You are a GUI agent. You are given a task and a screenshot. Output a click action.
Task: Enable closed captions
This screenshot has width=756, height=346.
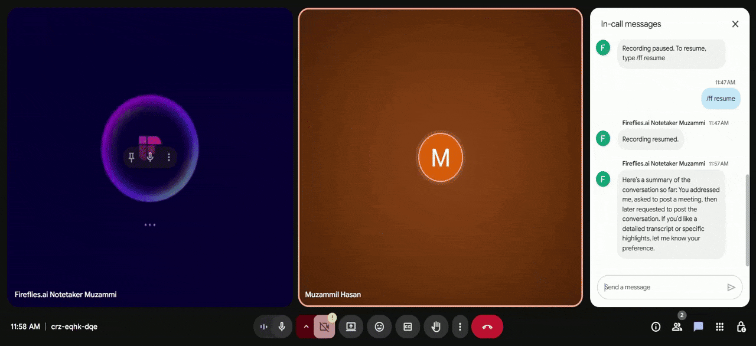tap(408, 327)
